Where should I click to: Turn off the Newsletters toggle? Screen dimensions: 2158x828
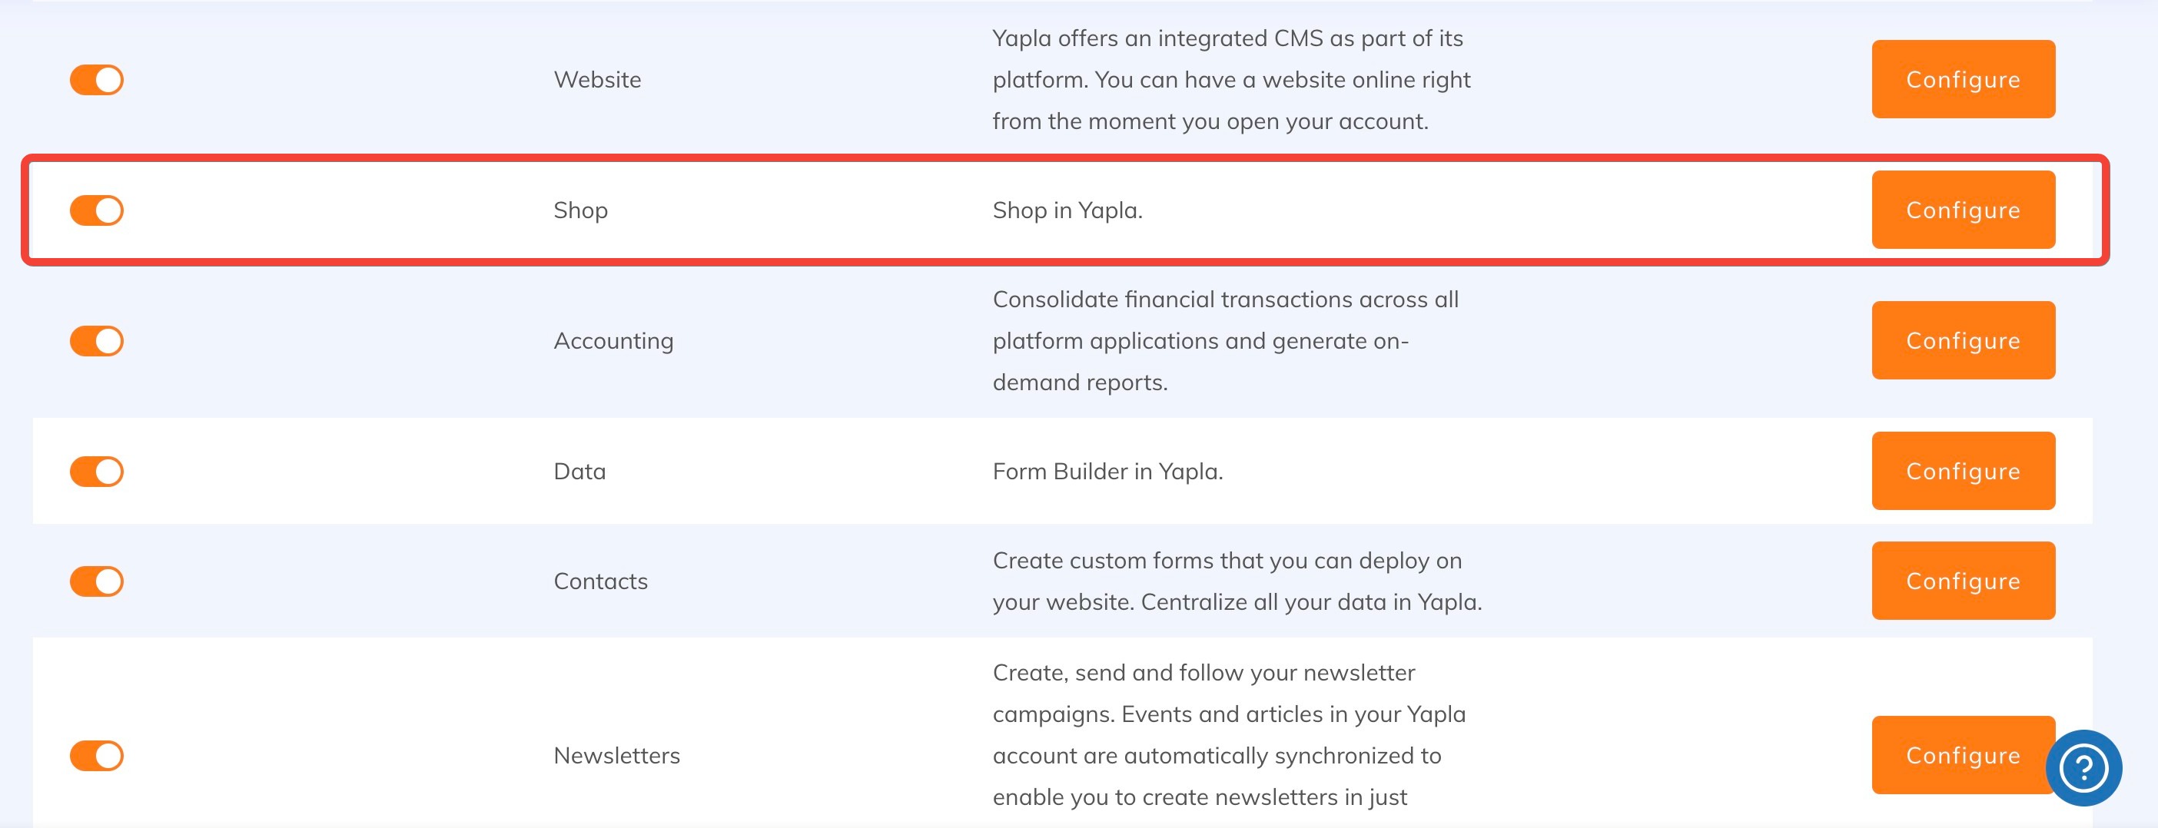pyautogui.click(x=96, y=755)
